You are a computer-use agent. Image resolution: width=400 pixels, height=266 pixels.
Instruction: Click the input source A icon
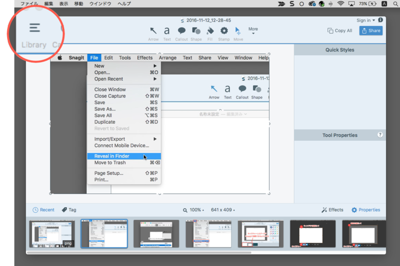[384, 4]
